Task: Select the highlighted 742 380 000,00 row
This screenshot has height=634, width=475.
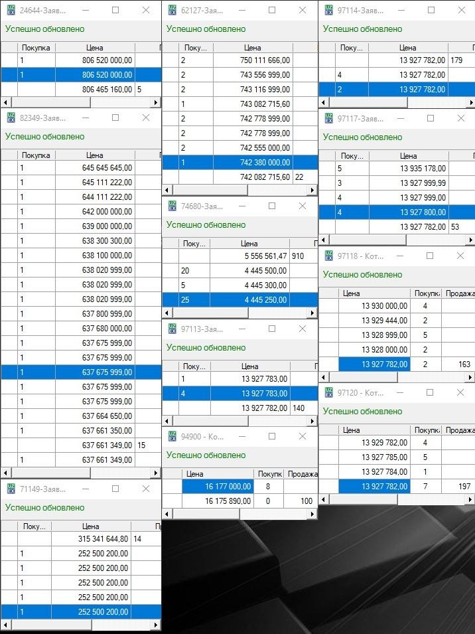Action: 240,163
